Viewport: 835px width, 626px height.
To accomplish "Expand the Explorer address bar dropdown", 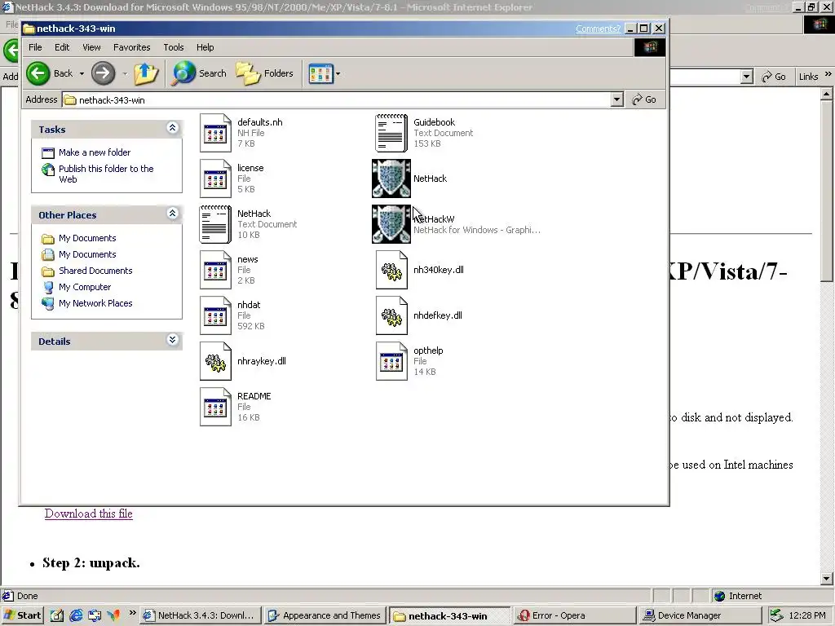I will point(616,99).
